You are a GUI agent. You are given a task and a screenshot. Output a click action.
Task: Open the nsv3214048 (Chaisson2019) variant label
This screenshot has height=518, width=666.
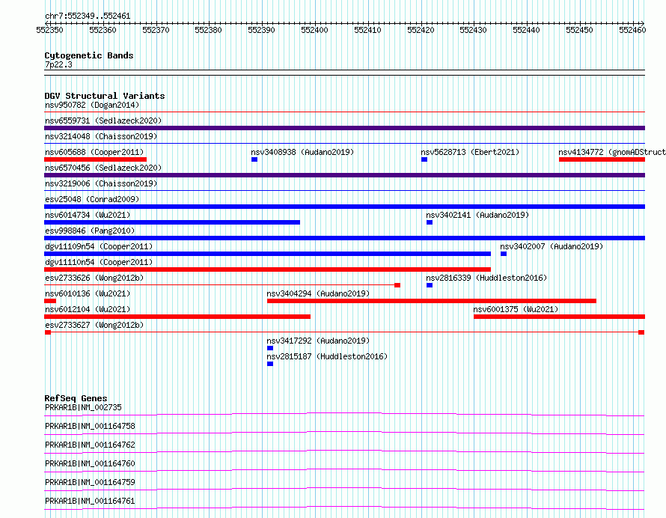pyautogui.click(x=101, y=136)
